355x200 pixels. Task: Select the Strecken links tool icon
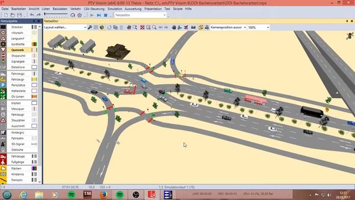3,27
